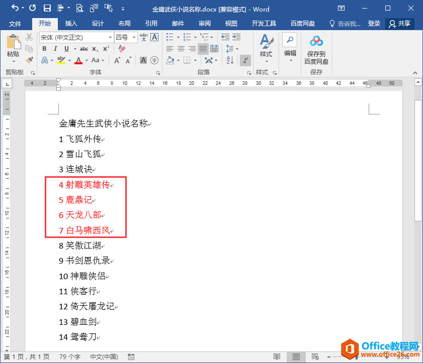Cut selection with scissors icon

point(29,37)
